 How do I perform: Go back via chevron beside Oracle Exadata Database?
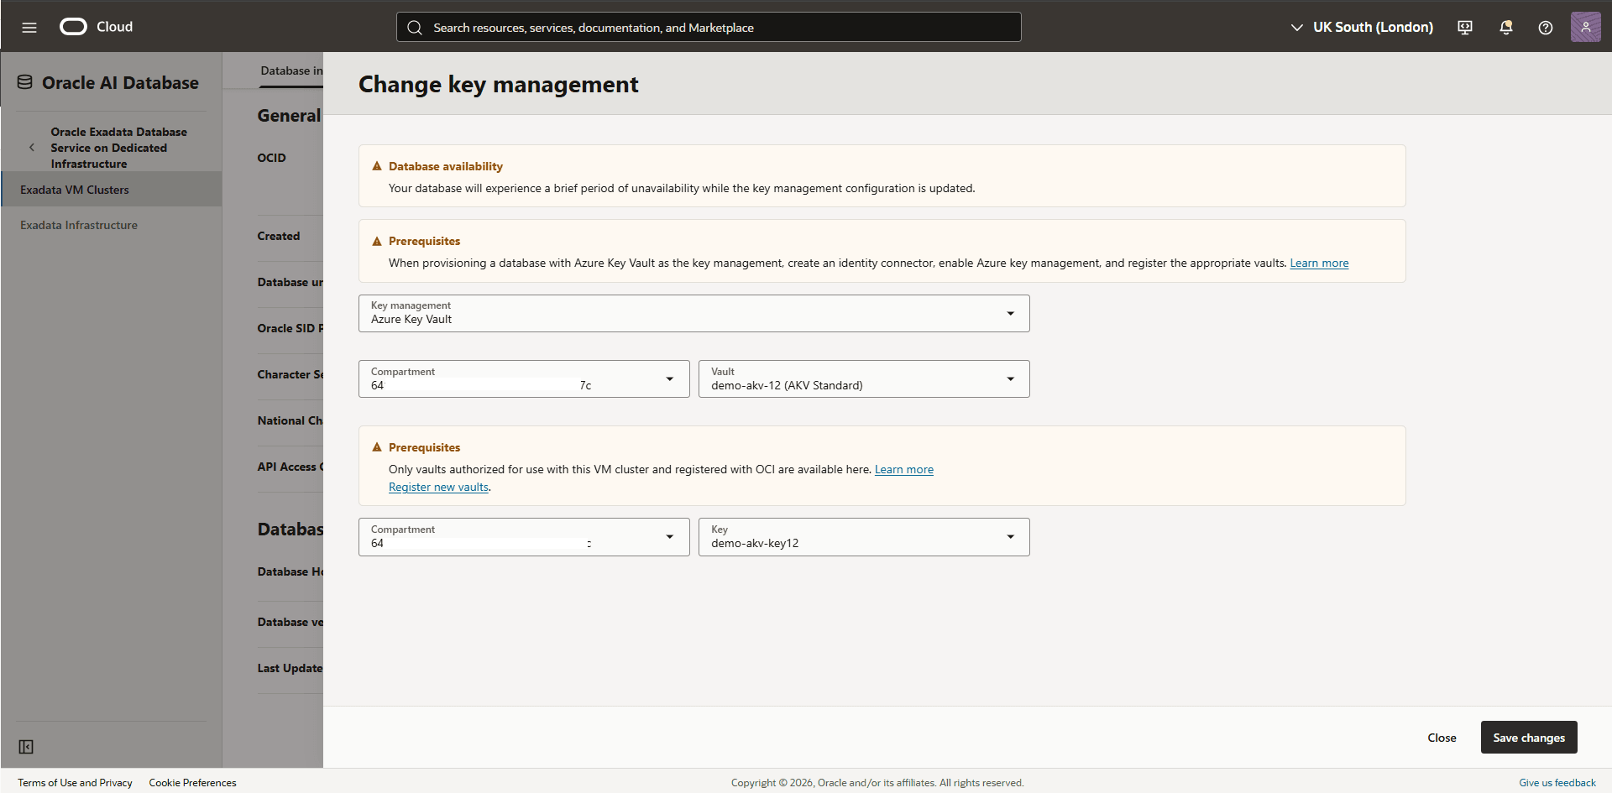tap(32, 147)
